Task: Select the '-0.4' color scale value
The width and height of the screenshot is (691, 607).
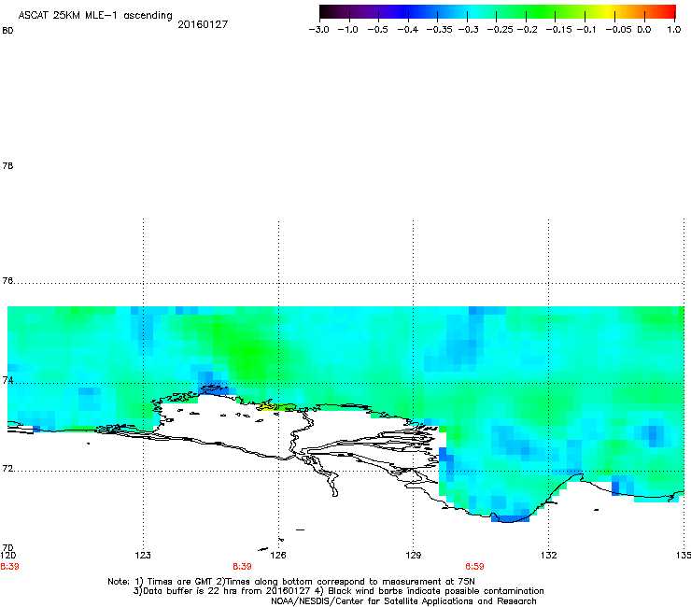Action: pos(408,30)
